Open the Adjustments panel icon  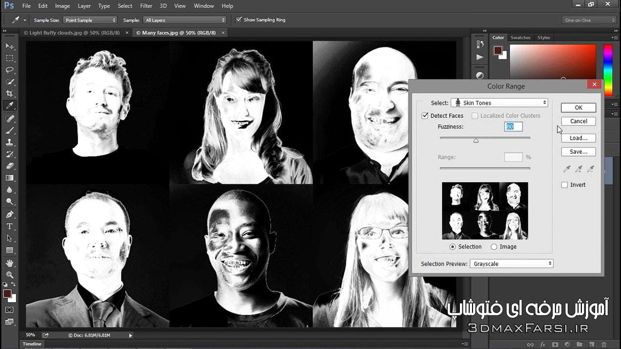coord(479,75)
